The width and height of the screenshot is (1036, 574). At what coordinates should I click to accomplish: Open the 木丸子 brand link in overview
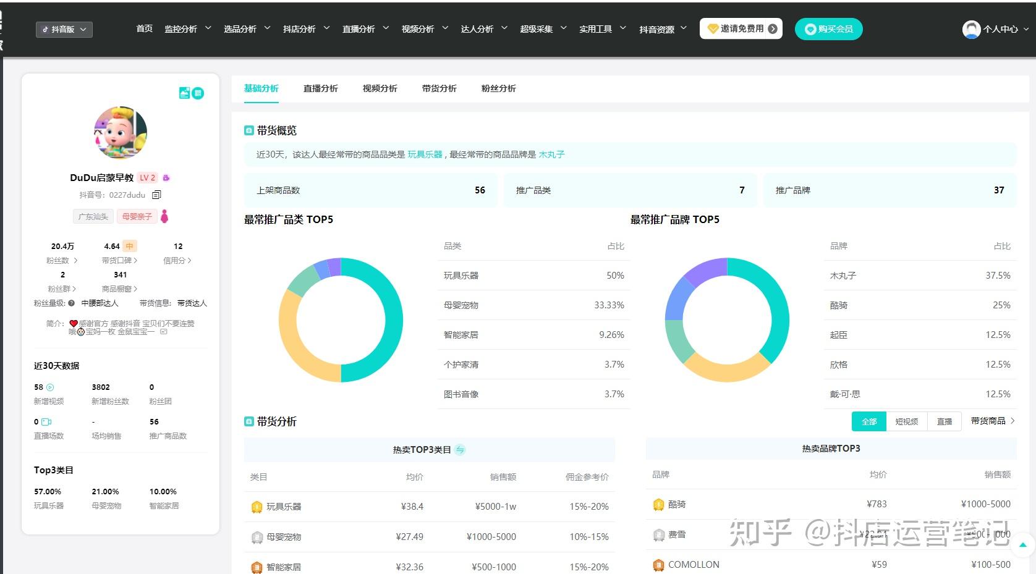(551, 154)
